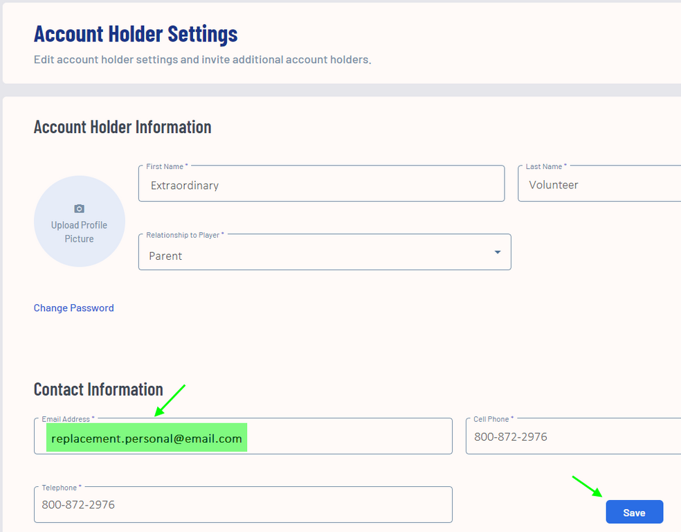Click the Upload Profile Picture text
This screenshot has width=681, height=532.
[x=79, y=232]
